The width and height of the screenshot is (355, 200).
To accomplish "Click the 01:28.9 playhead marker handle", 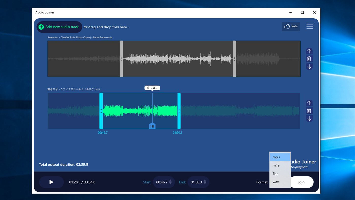I will coord(152,126).
